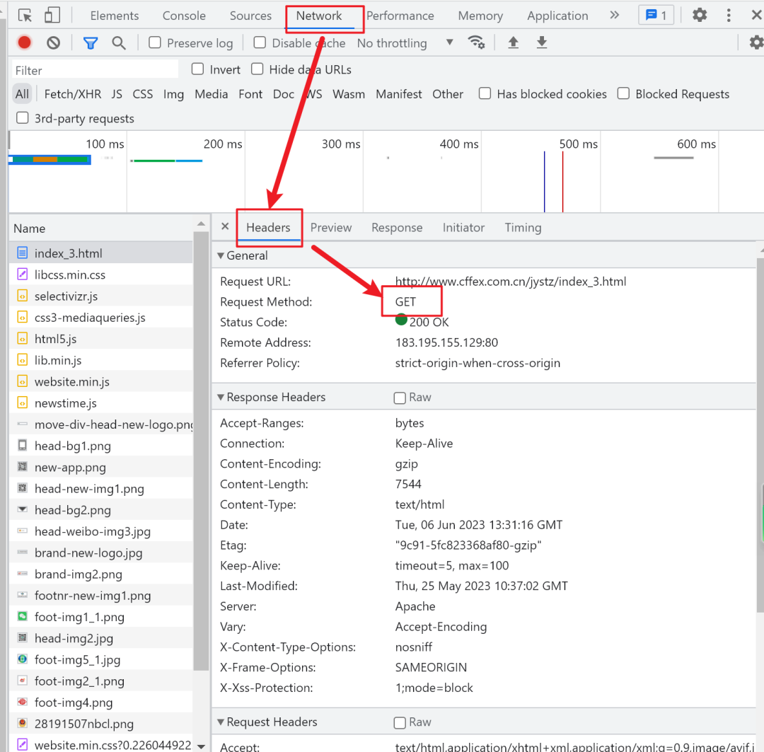Collapse the Response Headers section
The height and width of the screenshot is (752, 764).
pos(221,397)
